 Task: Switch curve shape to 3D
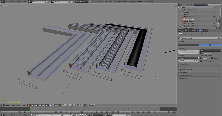click(210, 45)
